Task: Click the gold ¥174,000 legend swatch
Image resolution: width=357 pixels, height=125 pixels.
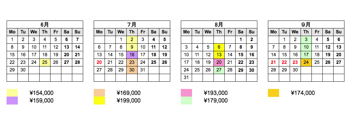Action: click(274, 93)
